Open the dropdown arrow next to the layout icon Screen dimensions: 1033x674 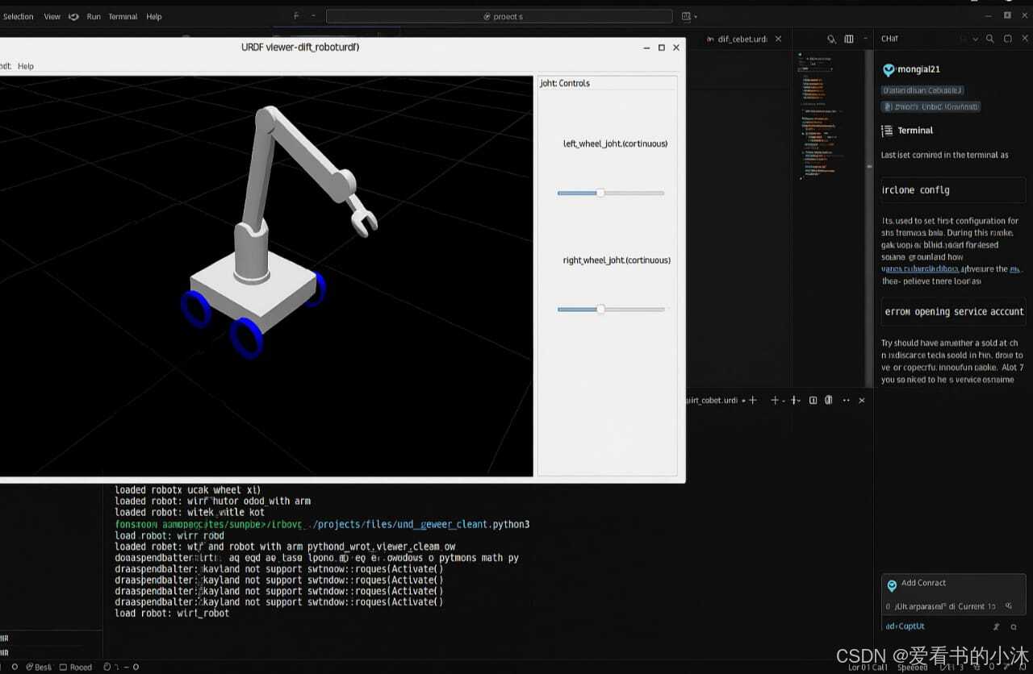click(x=696, y=16)
